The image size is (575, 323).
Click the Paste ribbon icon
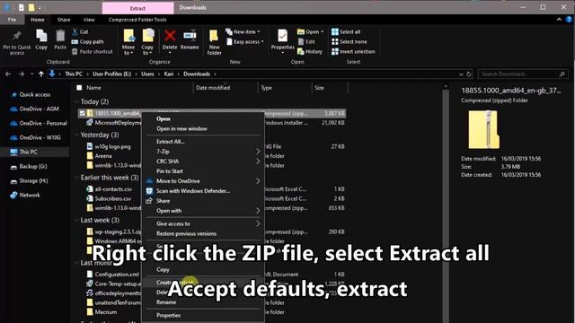[60, 36]
